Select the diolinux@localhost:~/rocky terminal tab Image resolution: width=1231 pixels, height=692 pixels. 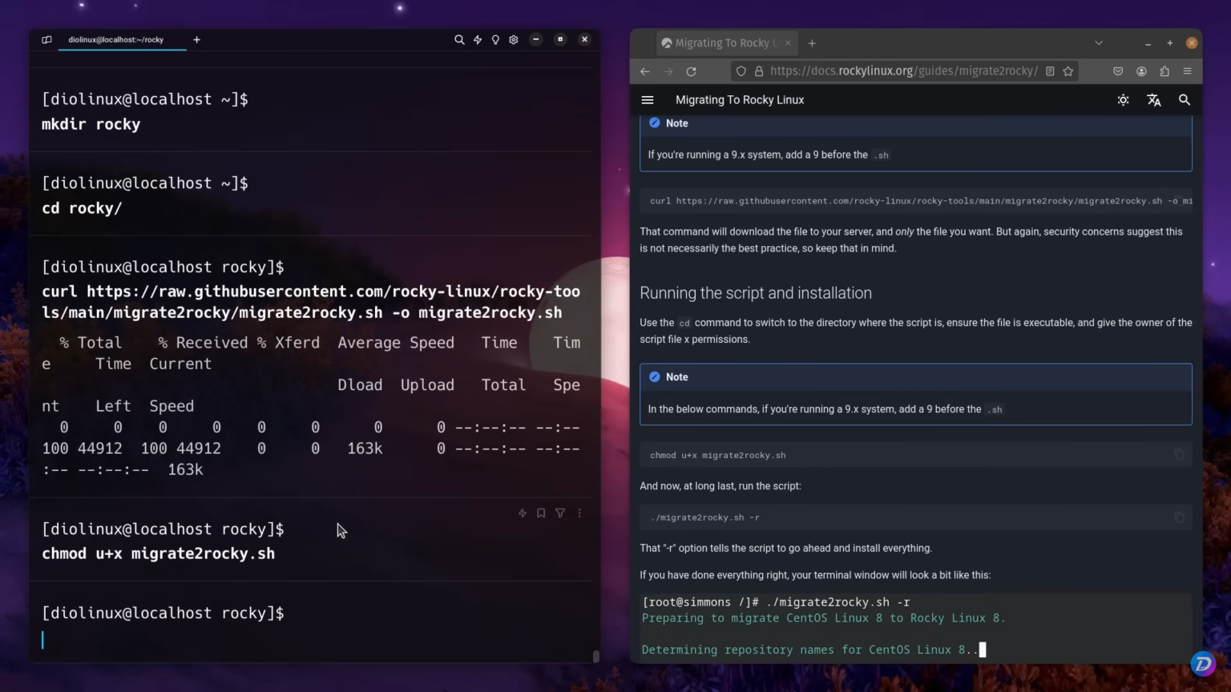(116, 39)
